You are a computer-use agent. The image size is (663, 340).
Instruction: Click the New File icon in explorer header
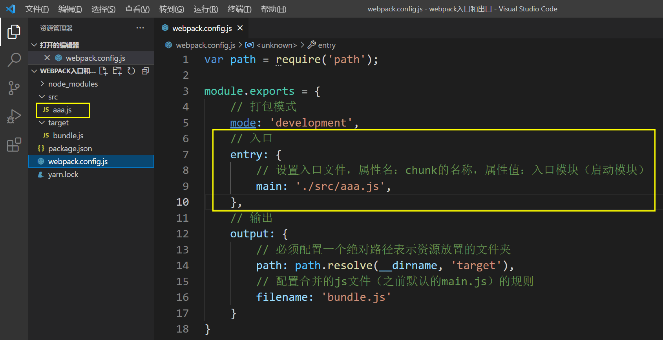click(x=103, y=71)
